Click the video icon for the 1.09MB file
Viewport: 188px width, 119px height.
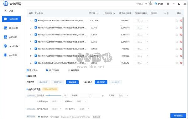pos(36,49)
